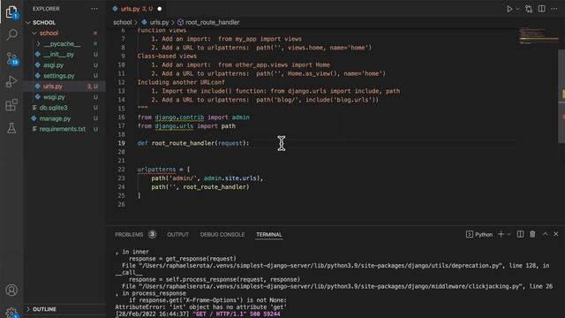
Task: Switch to the OUTPUT panel tab
Action: 177,234
